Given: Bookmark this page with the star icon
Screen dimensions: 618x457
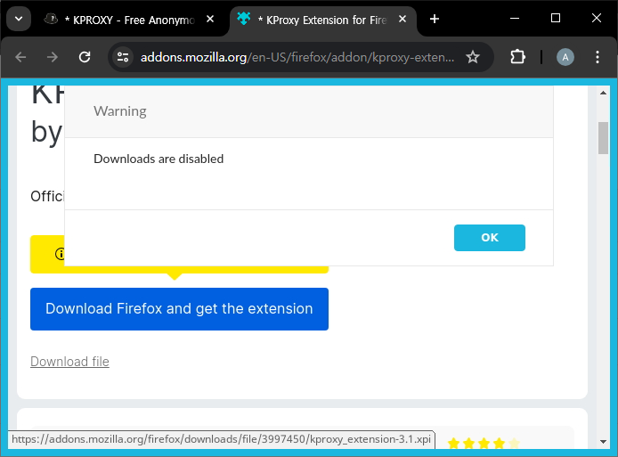Looking at the screenshot, I should (x=473, y=57).
